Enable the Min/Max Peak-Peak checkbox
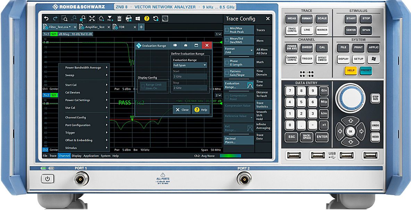Viewport: 411px width, 210px height. click(227, 30)
